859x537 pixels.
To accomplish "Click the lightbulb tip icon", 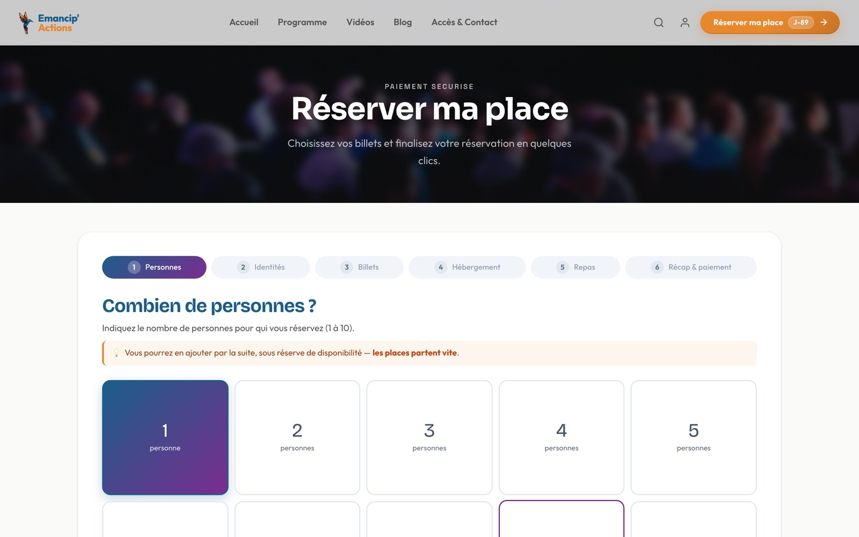I will coord(116,353).
